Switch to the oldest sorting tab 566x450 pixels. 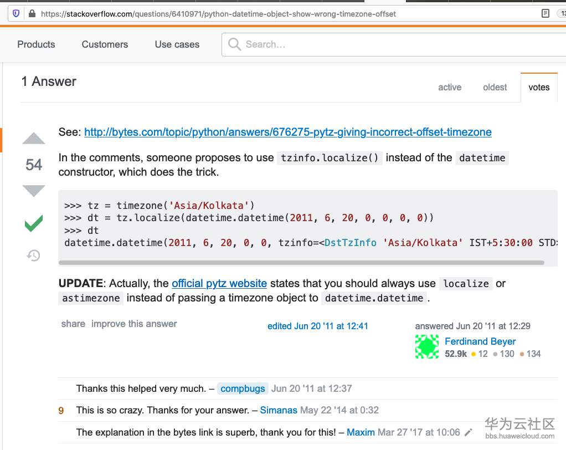click(495, 87)
